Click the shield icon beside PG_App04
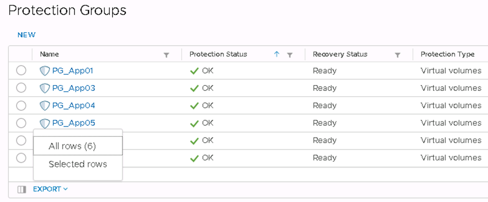This screenshot has width=488, height=202. [45, 106]
